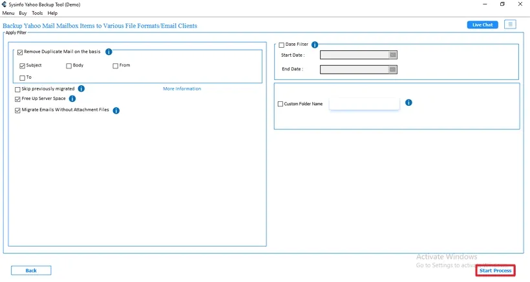Viewport: 530px width, 282px height.
Task: Open the Help menu
Action: point(52,13)
